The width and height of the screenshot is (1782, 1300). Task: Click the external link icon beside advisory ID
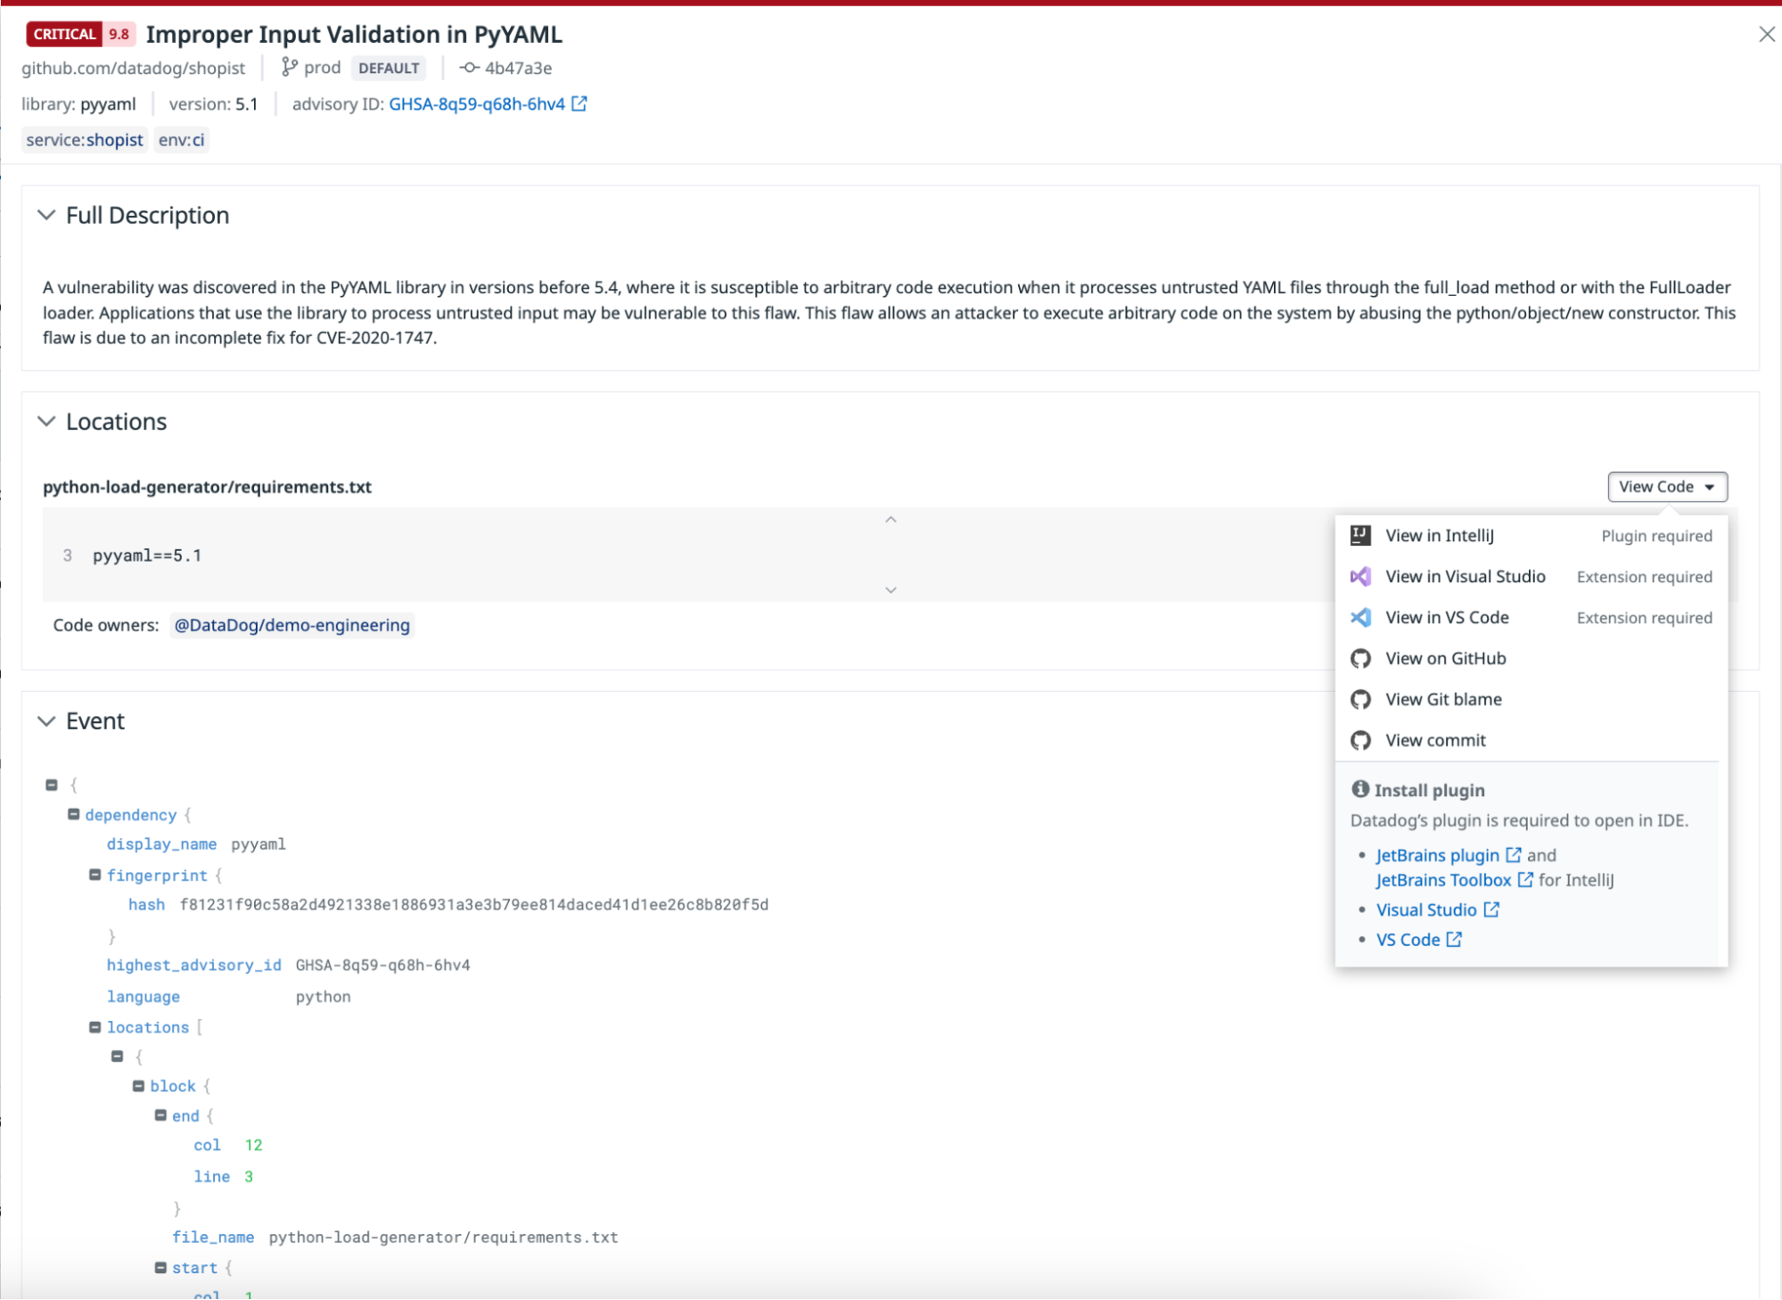click(579, 103)
